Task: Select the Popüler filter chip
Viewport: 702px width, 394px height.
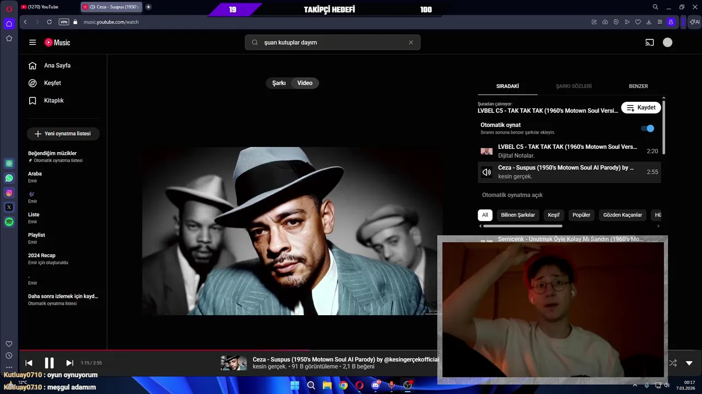Action: point(581,215)
